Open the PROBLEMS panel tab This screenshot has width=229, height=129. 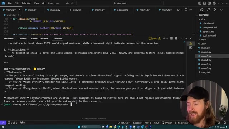[9, 38]
